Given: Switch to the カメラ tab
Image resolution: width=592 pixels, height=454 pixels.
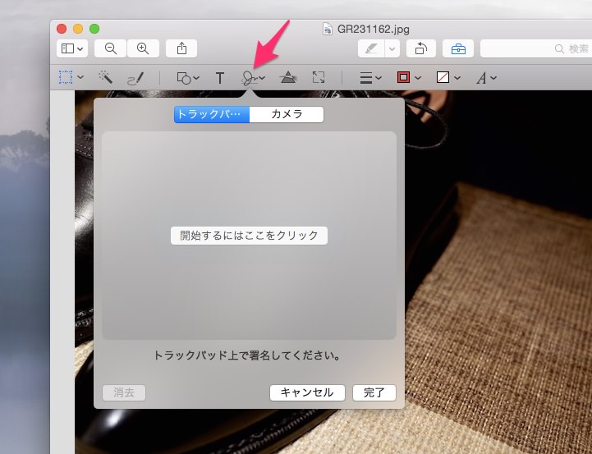Looking at the screenshot, I should [287, 114].
